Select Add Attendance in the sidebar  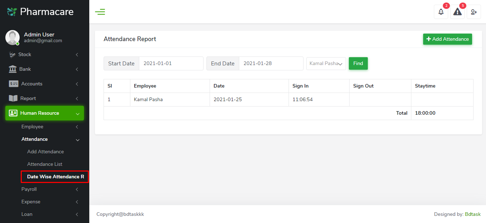(x=45, y=152)
